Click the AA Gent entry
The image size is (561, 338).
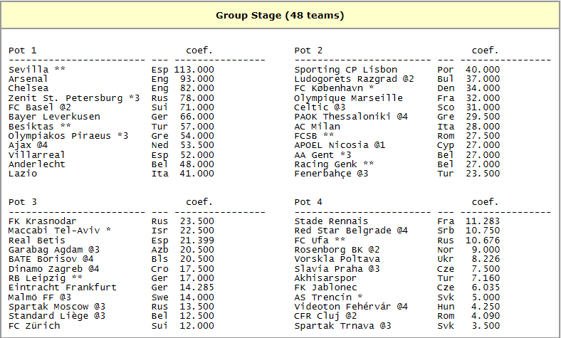[323, 154]
